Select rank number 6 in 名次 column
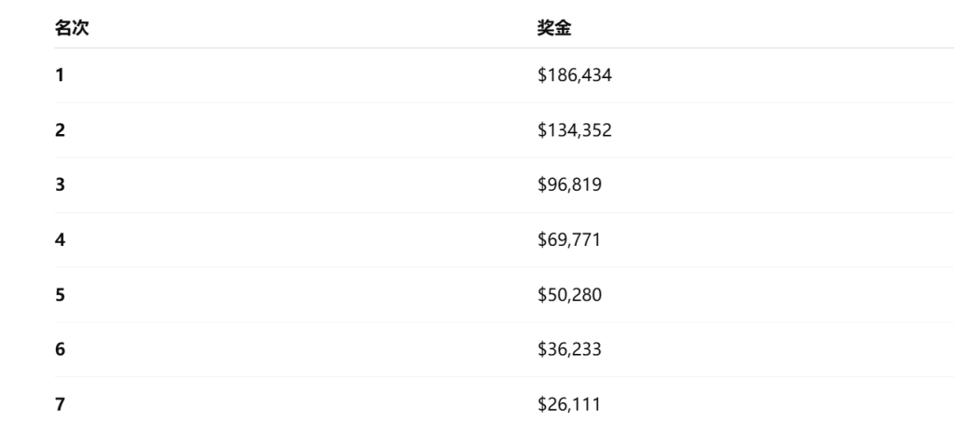The image size is (954, 447). pyautogui.click(x=60, y=350)
